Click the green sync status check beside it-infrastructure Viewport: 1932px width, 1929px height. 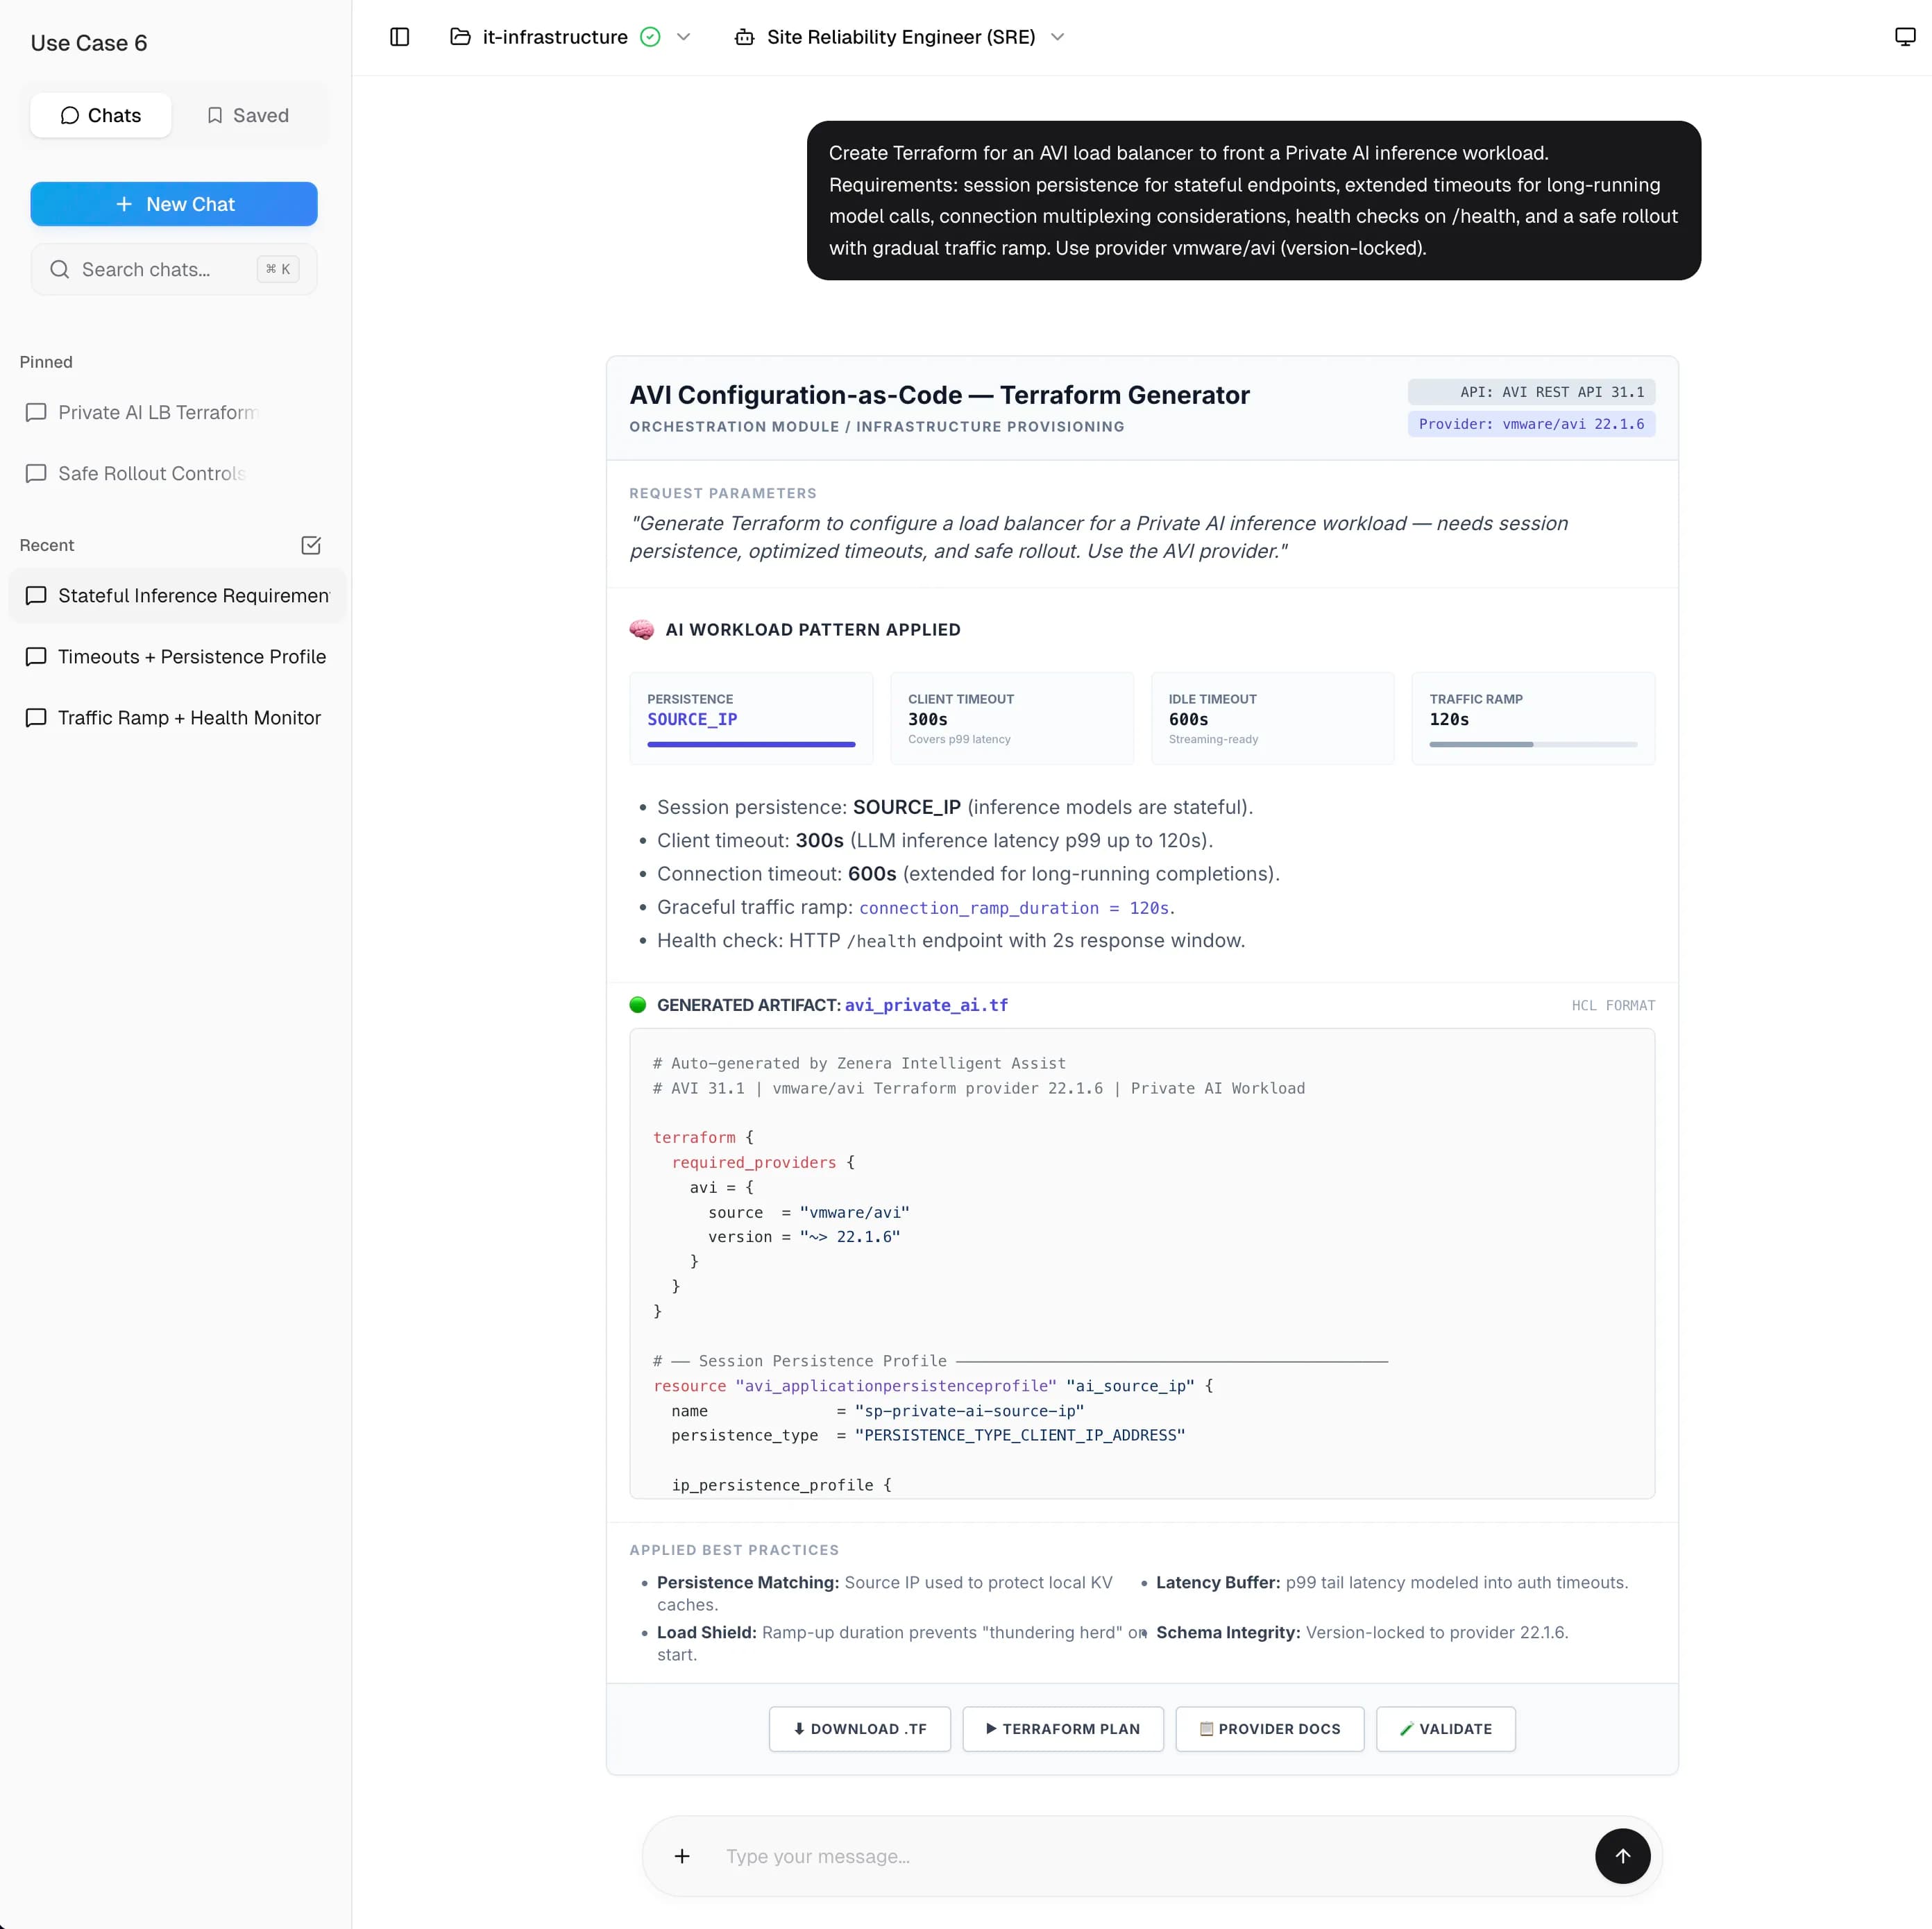651,36
